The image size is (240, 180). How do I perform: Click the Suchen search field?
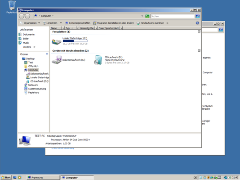[172, 16]
